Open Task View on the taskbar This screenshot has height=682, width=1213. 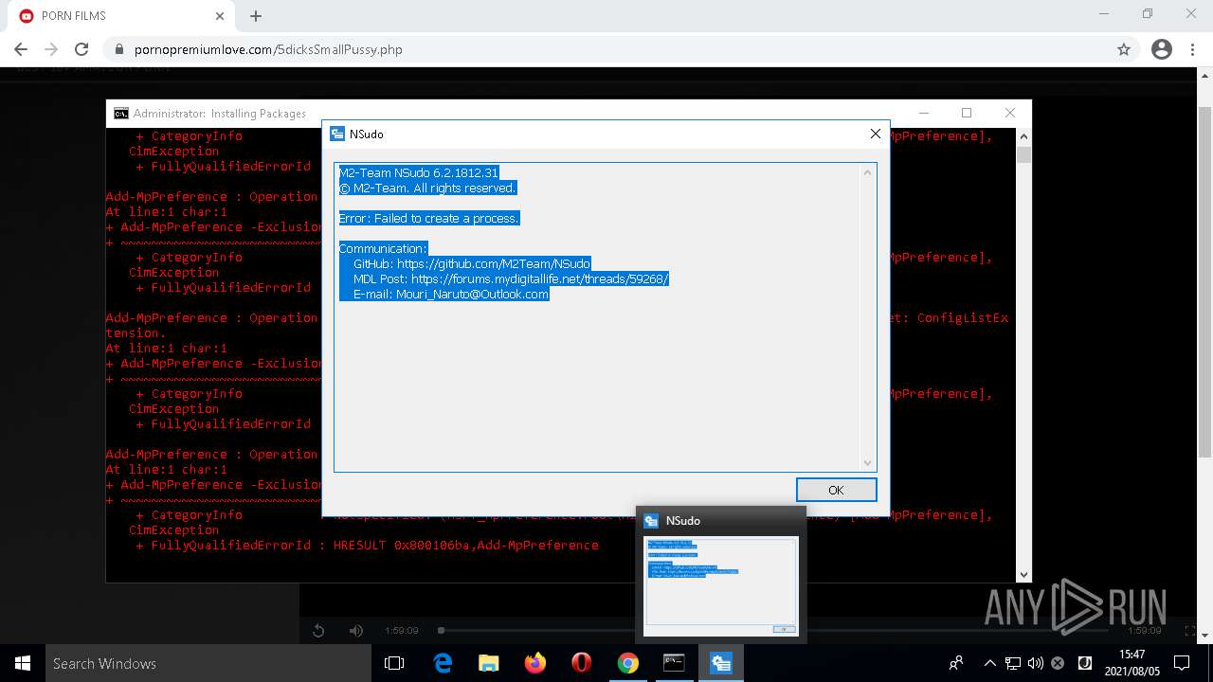(394, 663)
